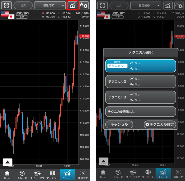
Task: Expand the 日足/BID dropdown in left screen
Action: coord(50,5)
